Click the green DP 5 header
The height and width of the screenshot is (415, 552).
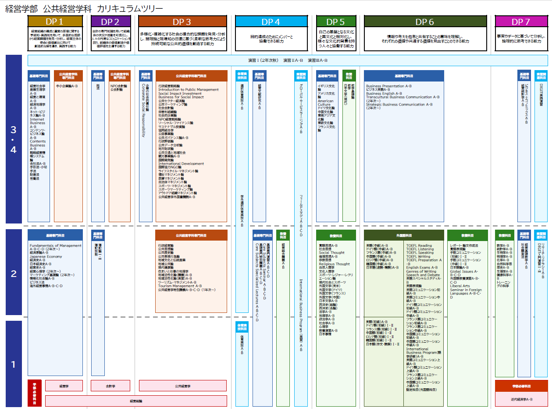coord(336,21)
